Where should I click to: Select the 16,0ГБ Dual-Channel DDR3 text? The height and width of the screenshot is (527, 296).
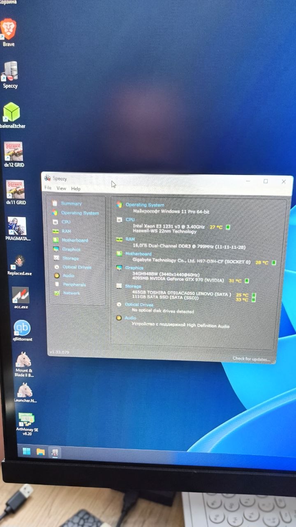point(189,246)
